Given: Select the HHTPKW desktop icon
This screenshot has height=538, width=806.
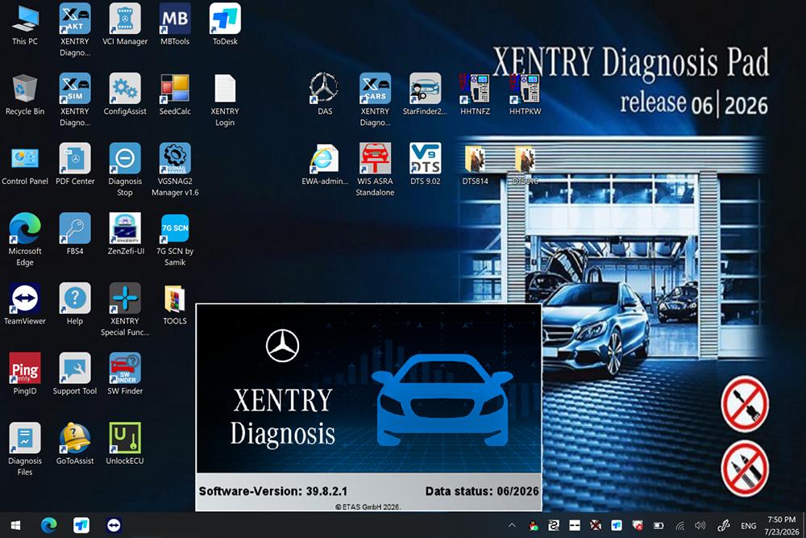Looking at the screenshot, I should click(526, 94).
